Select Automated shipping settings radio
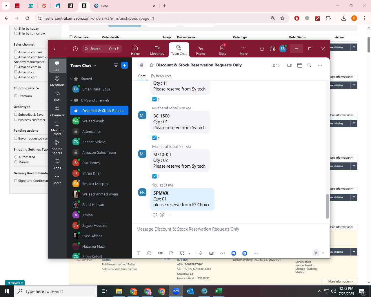The width and height of the screenshot is (371, 297). click(x=16, y=157)
